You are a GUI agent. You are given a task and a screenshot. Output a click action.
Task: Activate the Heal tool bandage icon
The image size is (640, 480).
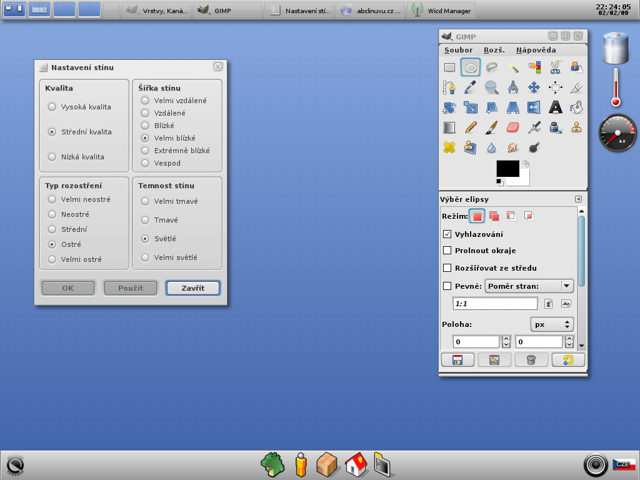pos(449,147)
